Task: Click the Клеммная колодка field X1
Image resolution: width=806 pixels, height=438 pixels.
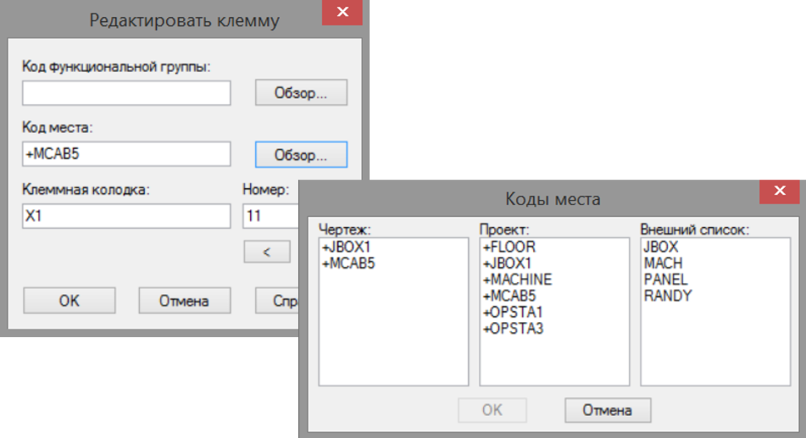Action: point(126,216)
